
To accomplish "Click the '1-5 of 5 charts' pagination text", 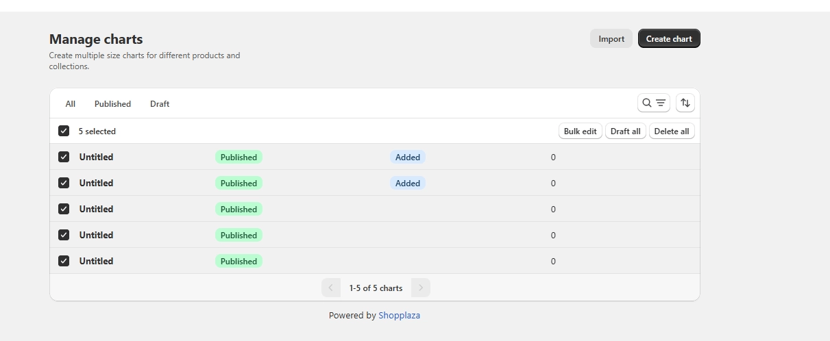I will pos(376,288).
